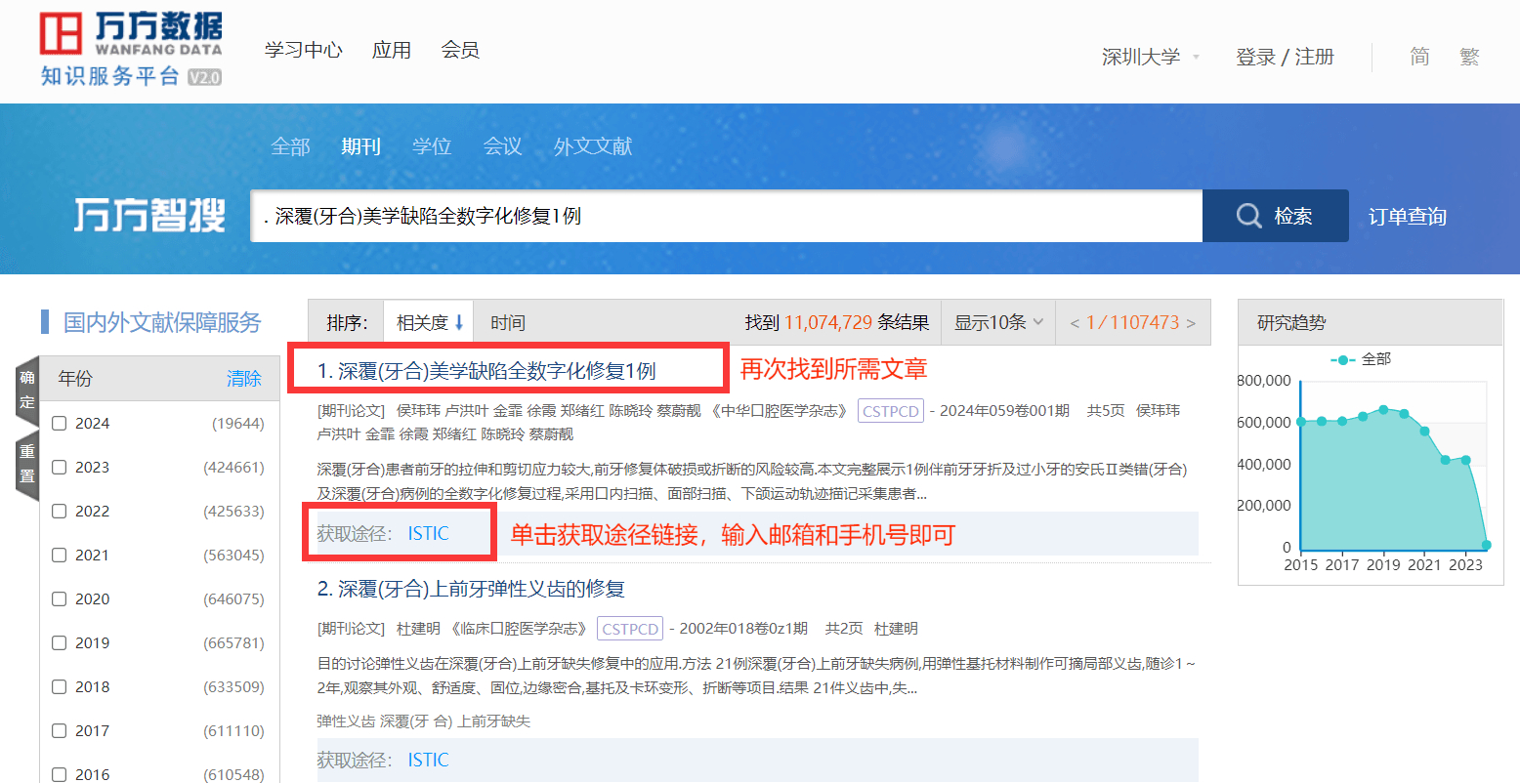The width and height of the screenshot is (1520, 783).
Task: Check the 2021 year filter
Action: point(60,555)
